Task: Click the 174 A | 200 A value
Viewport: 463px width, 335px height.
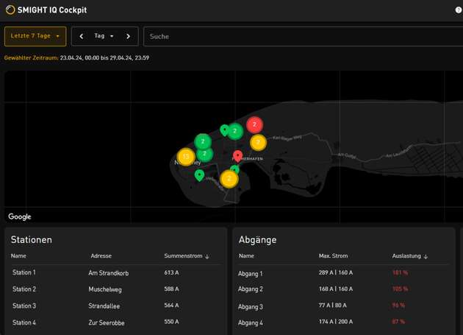Action: [336, 322]
